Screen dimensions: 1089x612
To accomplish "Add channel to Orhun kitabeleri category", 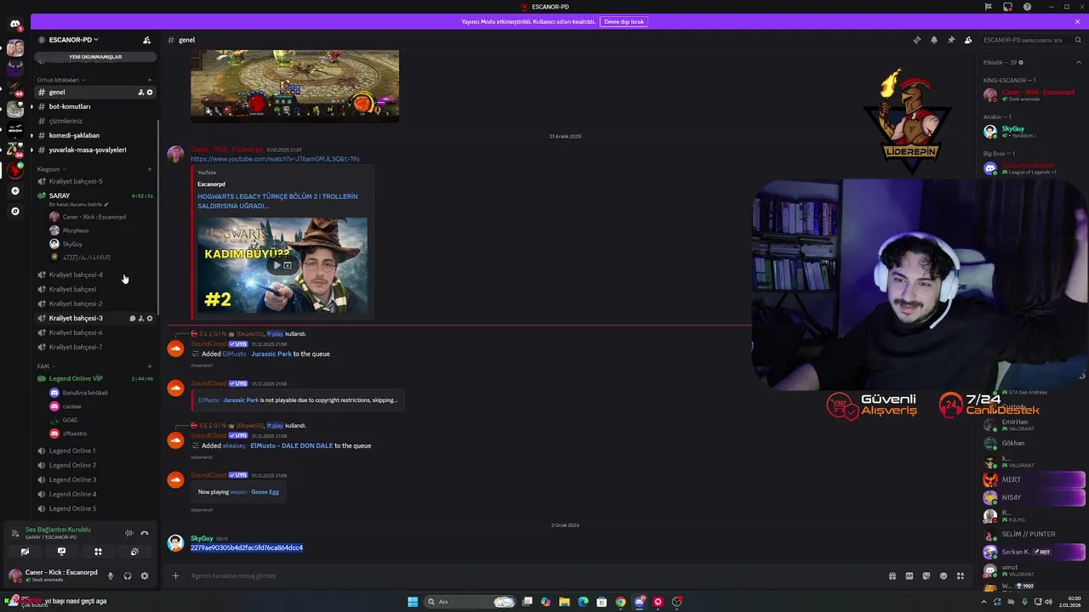I will (150, 80).
